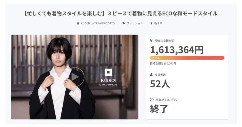Select the 栃木県 location link

tap(158, 23)
